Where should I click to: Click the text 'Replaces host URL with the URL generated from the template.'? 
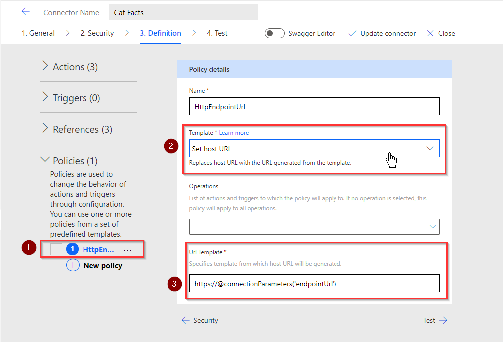pyautogui.click(x=270, y=163)
